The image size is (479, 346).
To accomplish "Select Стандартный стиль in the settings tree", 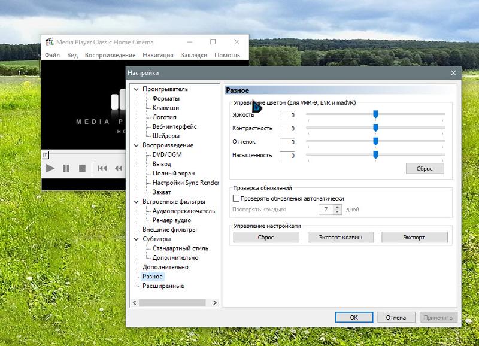I will click(181, 248).
